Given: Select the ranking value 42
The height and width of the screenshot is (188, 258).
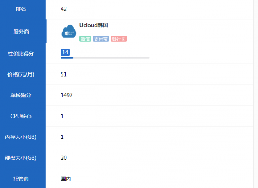Looking at the screenshot, I should pos(63,9).
